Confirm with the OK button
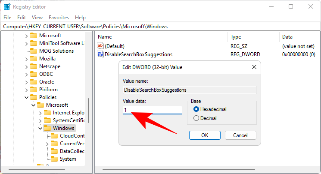 pyautogui.click(x=205, y=135)
